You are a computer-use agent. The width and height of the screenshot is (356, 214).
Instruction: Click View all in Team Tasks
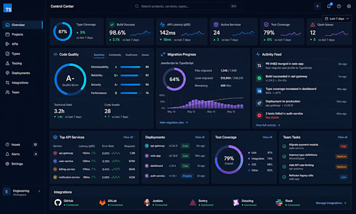click(342, 137)
